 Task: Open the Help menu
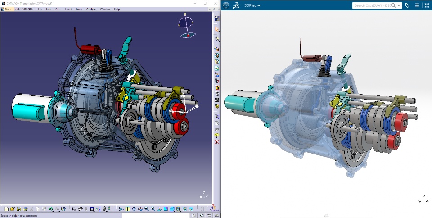pos(117,9)
